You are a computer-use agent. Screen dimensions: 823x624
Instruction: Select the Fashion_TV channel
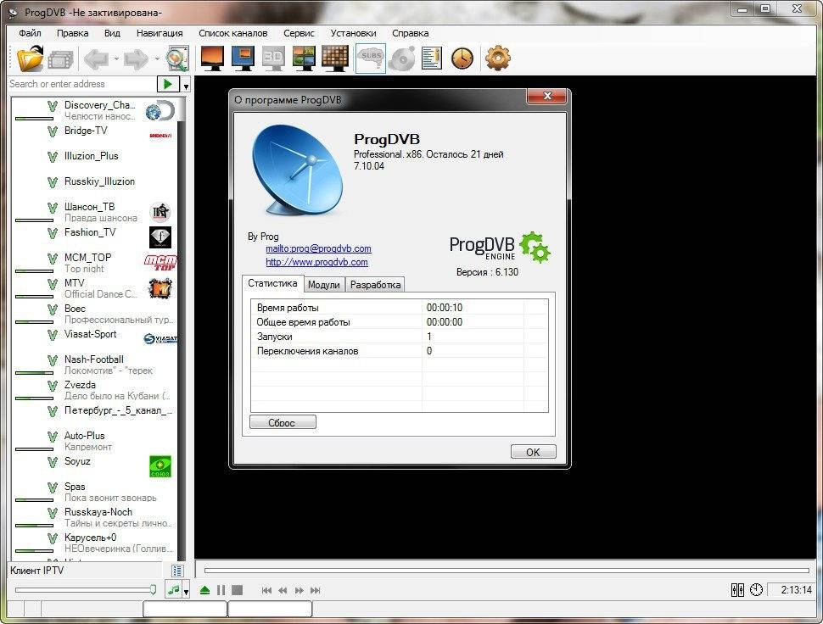[x=94, y=237]
